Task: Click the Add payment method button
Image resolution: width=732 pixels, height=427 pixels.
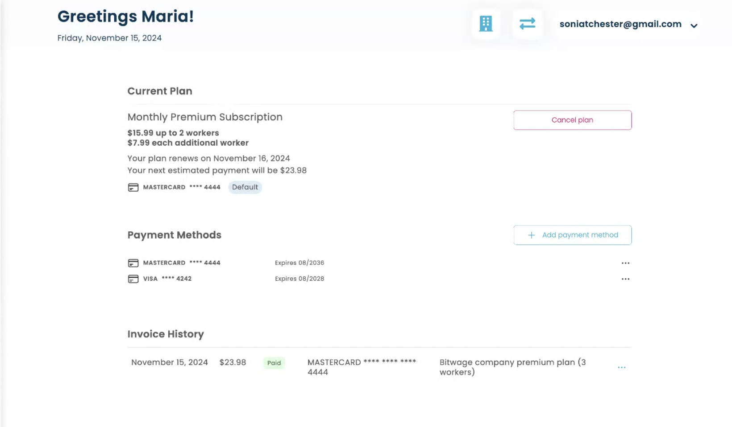Action: tap(572, 235)
